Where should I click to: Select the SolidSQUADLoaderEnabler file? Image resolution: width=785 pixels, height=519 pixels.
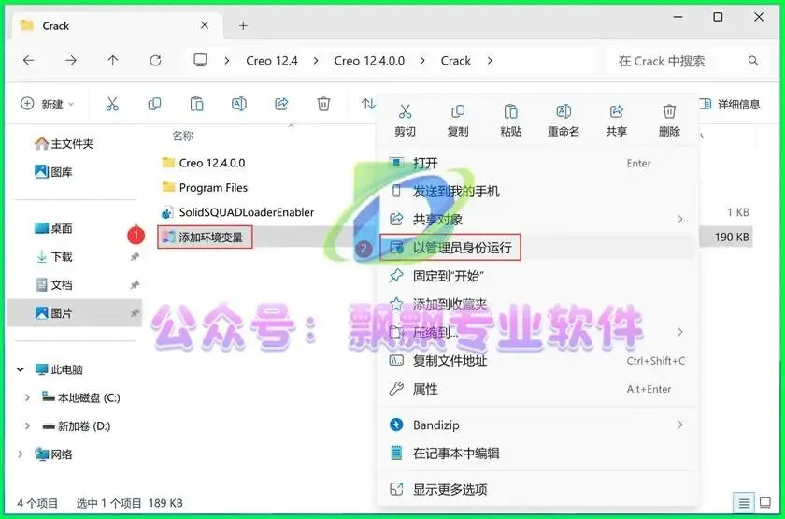237,212
